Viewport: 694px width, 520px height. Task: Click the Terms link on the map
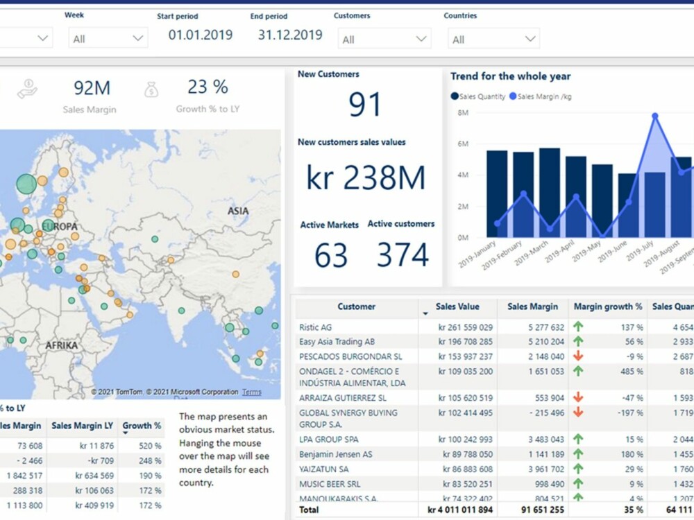[x=251, y=392]
